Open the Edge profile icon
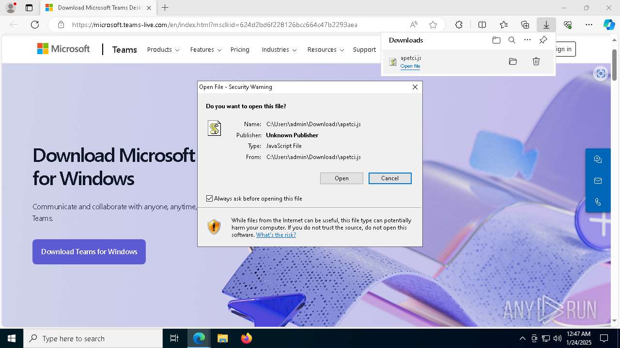620x348 pixels. 11,8
